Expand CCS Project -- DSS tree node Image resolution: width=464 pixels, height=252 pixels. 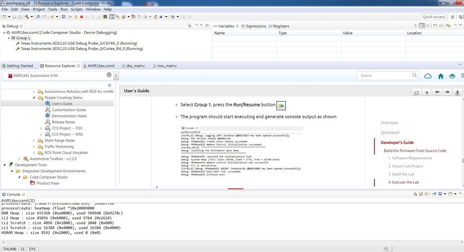[41, 128]
